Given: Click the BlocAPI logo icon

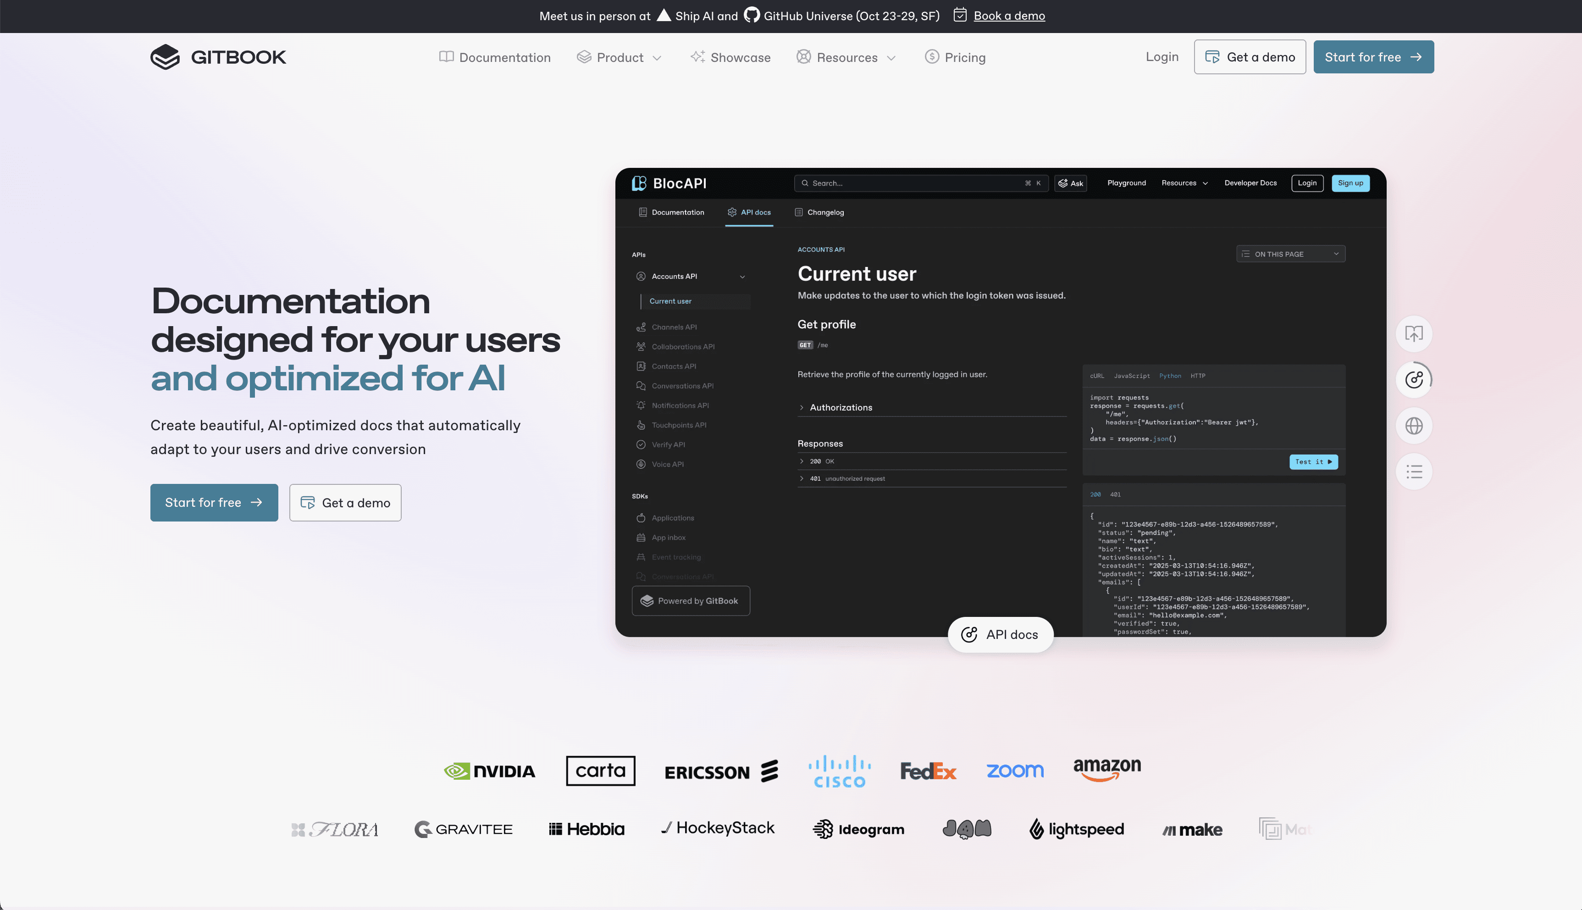Looking at the screenshot, I should pos(639,183).
